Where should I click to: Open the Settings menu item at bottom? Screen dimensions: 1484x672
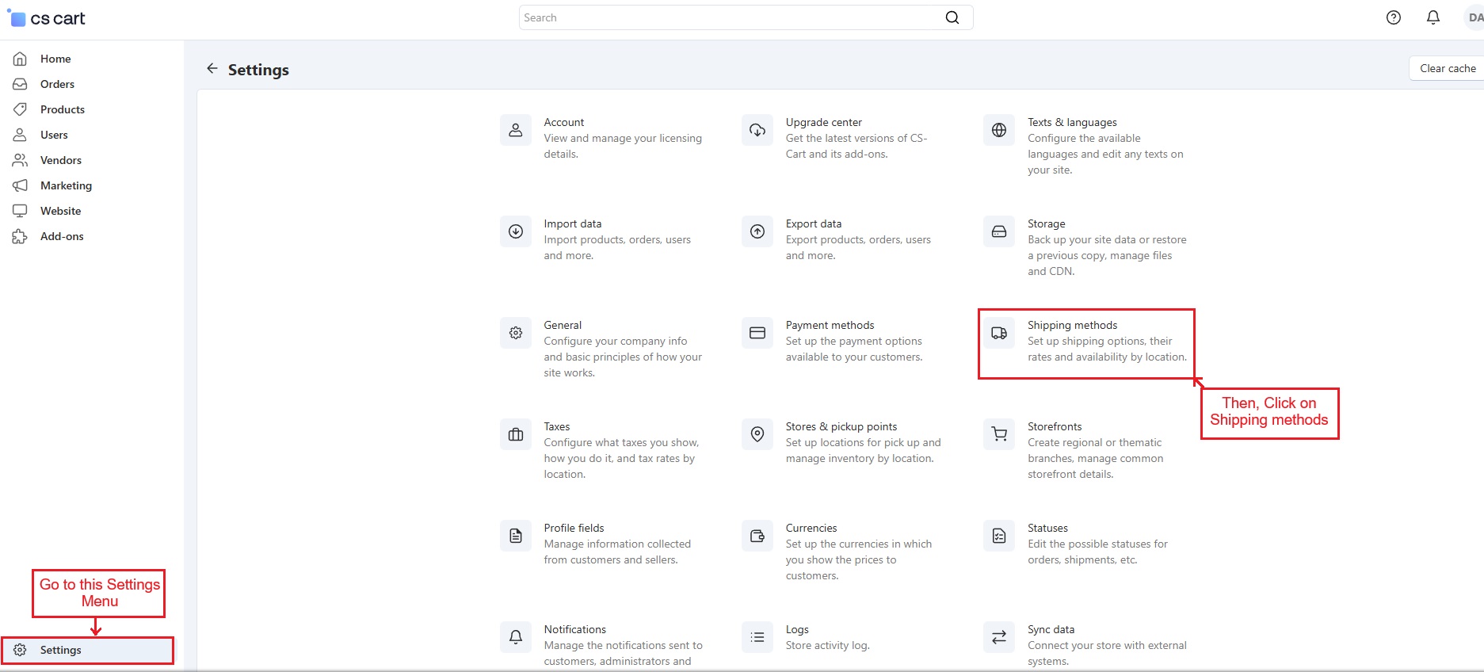click(x=60, y=650)
